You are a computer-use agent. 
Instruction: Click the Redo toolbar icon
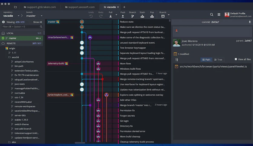coord(101,16)
